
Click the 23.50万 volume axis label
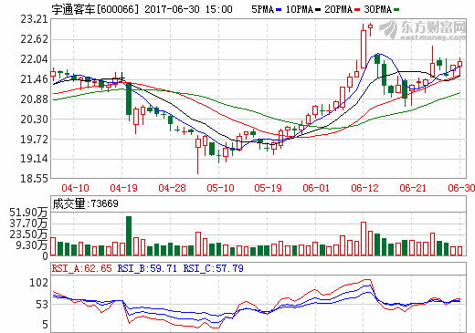pyautogui.click(x=28, y=234)
